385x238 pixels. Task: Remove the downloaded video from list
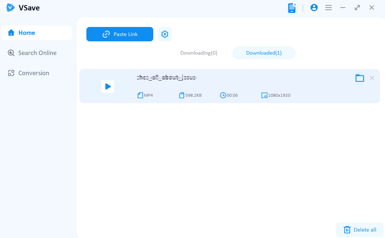click(372, 78)
